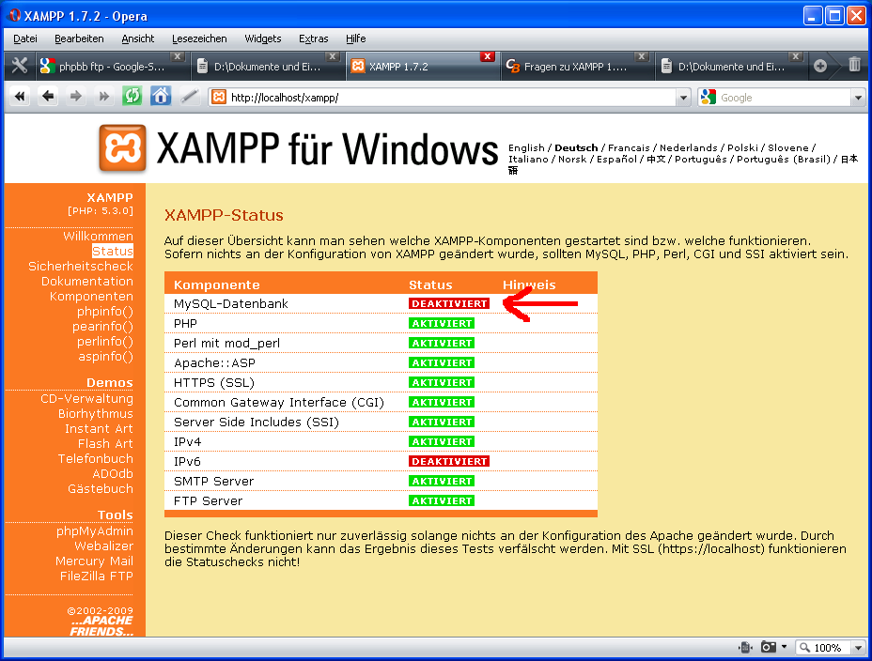Switch language to Francais
The width and height of the screenshot is (872, 661).
(x=629, y=147)
